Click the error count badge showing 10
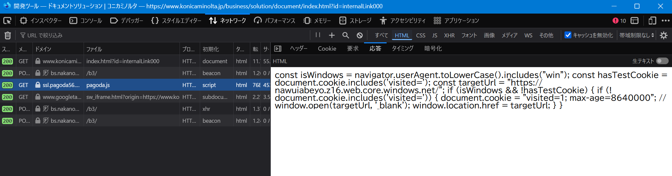 [x=619, y=21]
